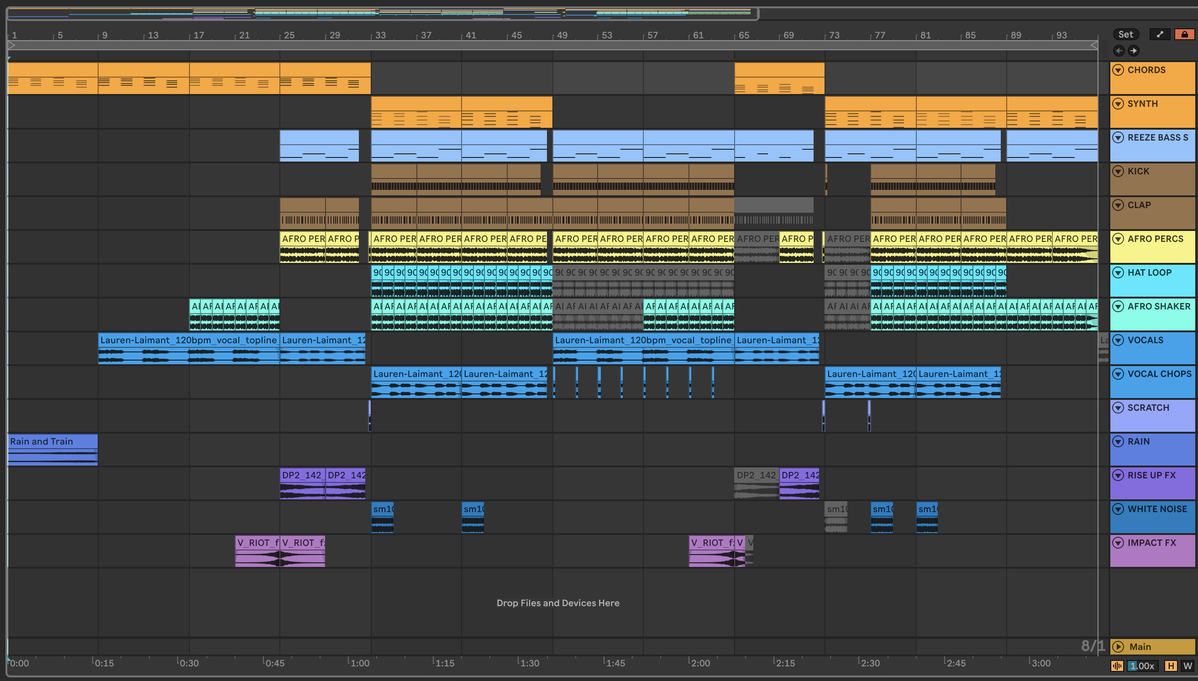Jump to previous locator arrow
This screenshot has width=1198, height=681.
click(x=1119, y=51)
